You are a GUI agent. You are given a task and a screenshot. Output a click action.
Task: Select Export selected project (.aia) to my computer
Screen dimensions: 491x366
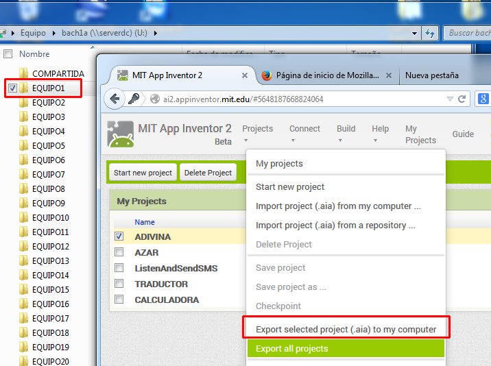(x=346, y=330)
